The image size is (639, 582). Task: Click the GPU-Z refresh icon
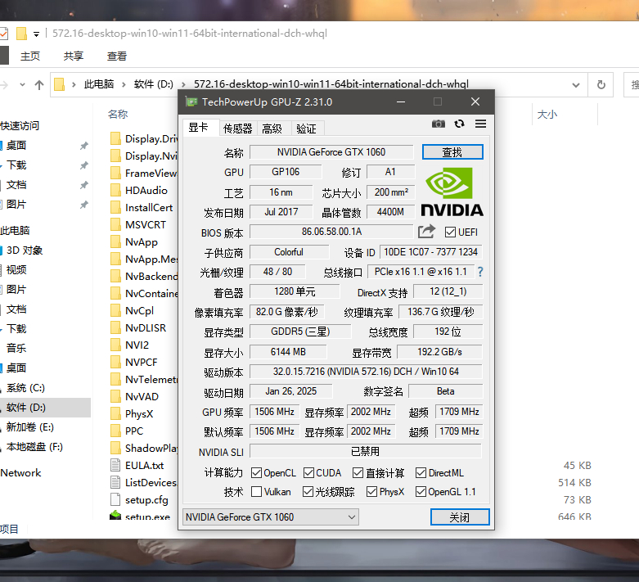[x=459, y=124]
